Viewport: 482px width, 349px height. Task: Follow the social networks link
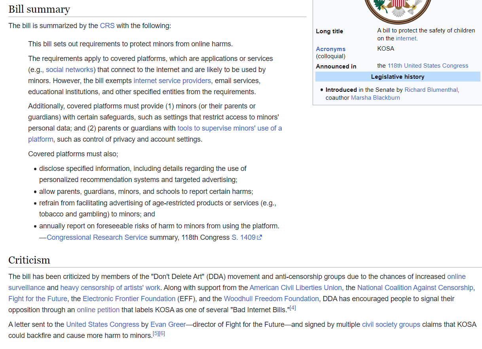click(70, 70)
